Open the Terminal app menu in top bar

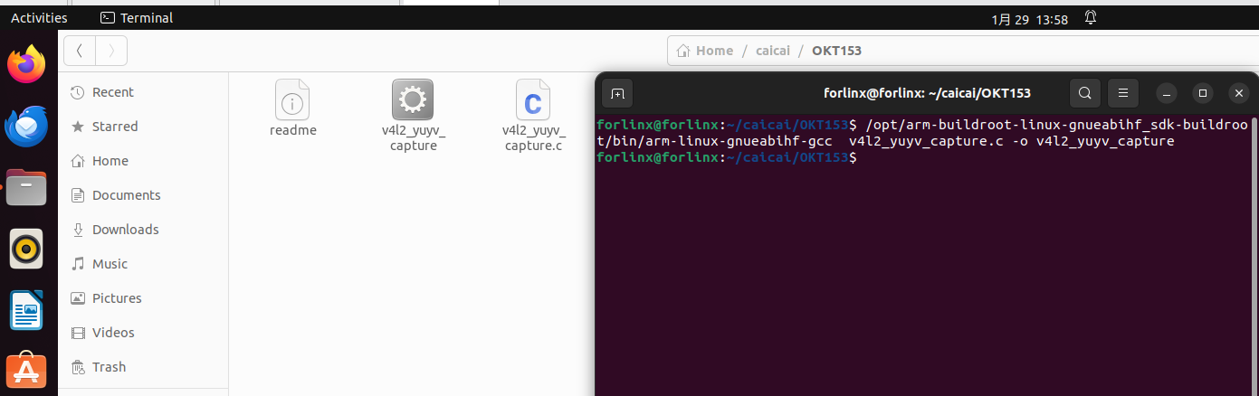(x=137, y=18)
